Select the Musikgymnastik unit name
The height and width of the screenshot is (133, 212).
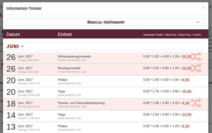pos(69,68)
